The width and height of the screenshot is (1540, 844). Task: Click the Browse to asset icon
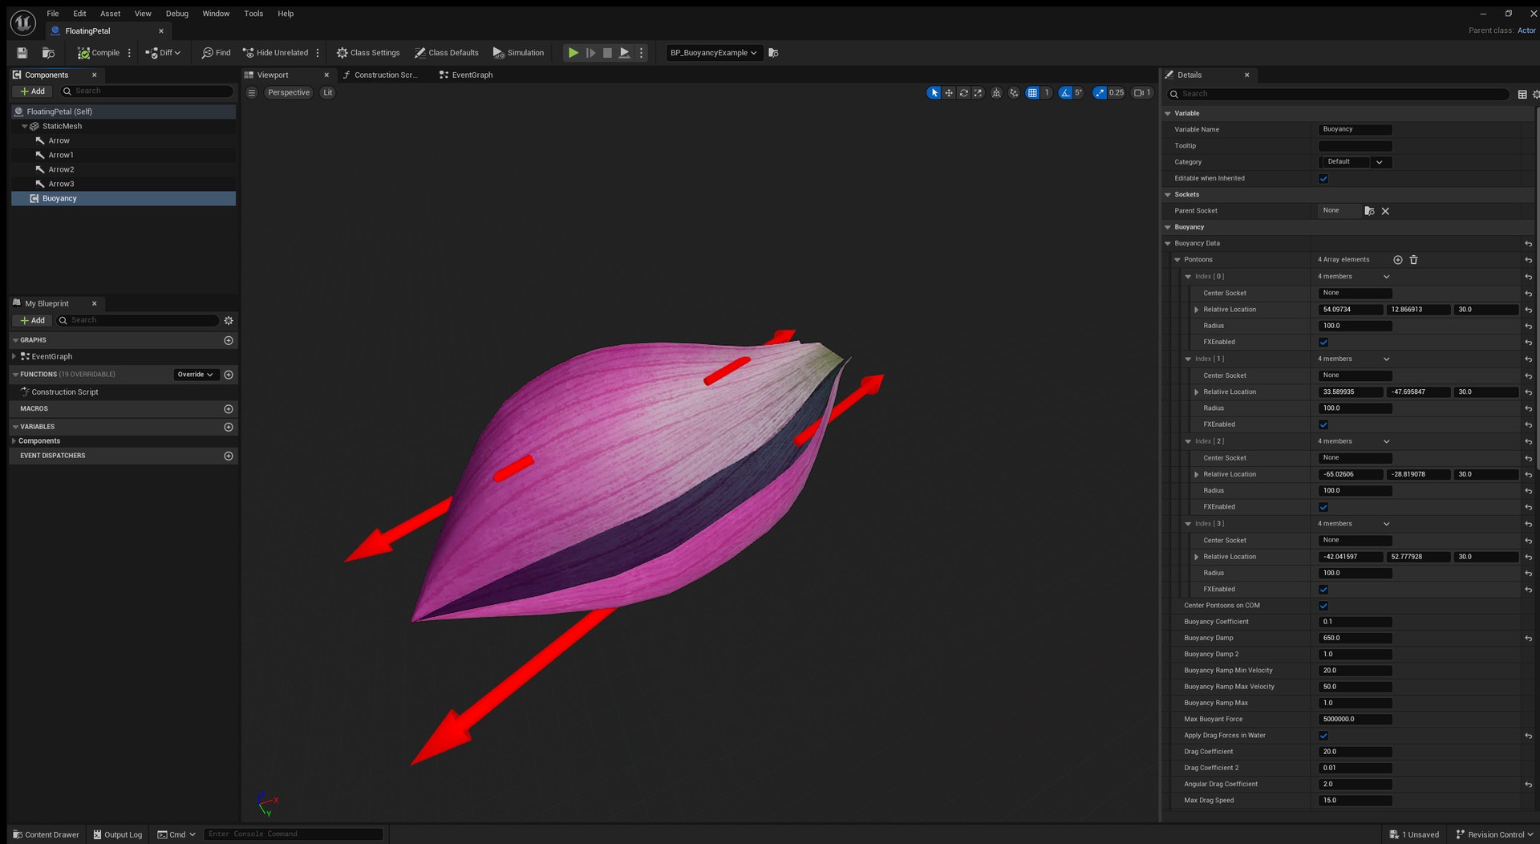[48, 53]
